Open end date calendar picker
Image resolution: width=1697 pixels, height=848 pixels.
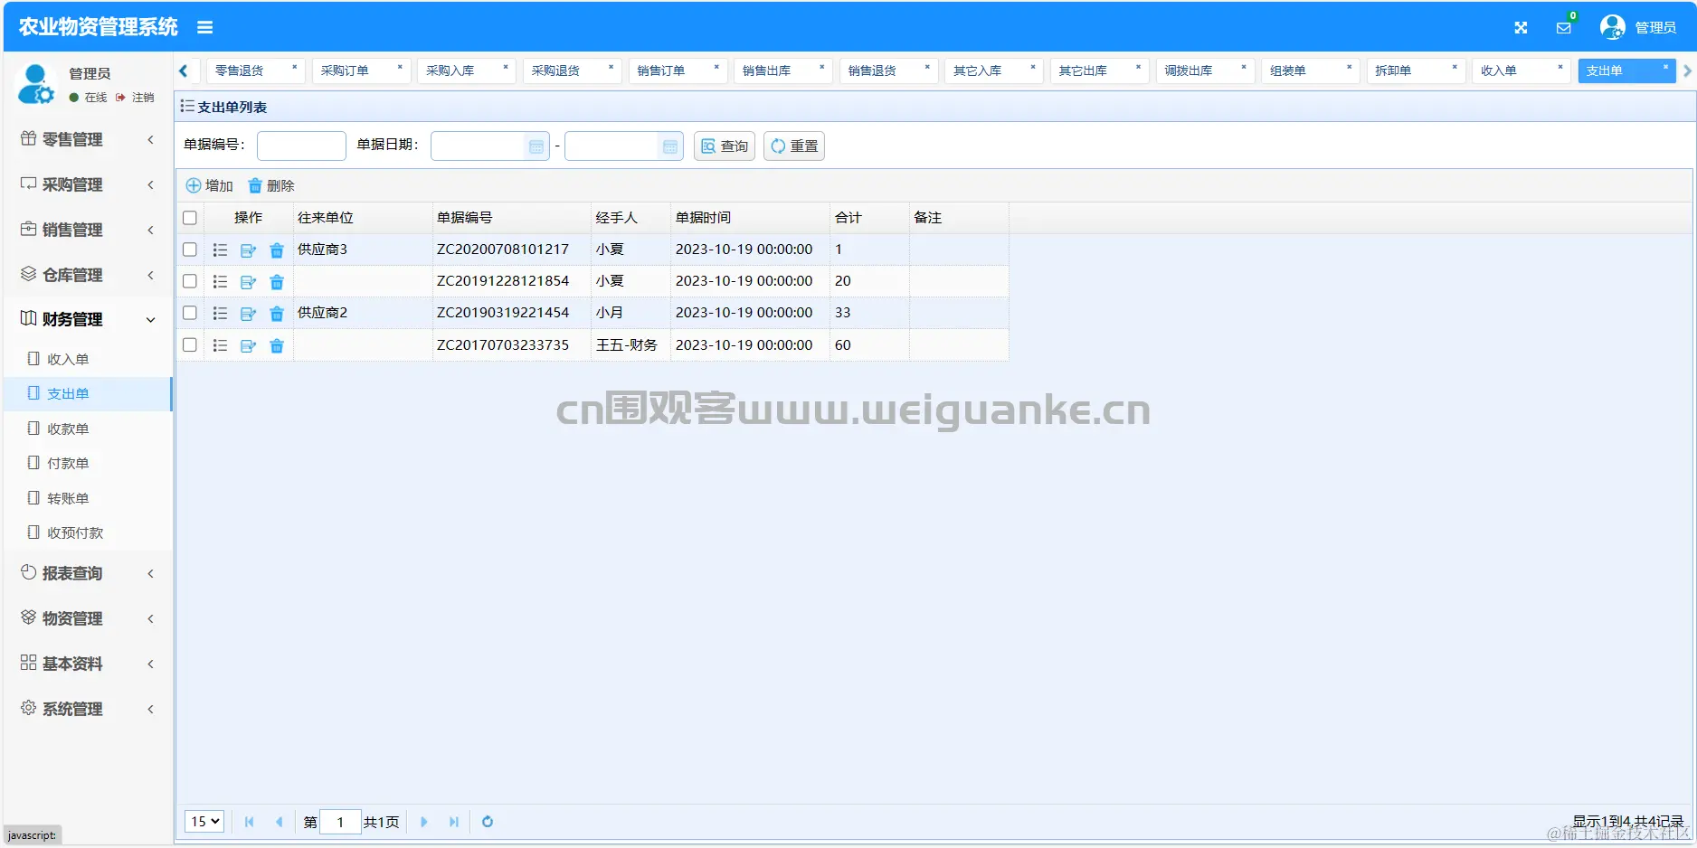tap(670, 146)
